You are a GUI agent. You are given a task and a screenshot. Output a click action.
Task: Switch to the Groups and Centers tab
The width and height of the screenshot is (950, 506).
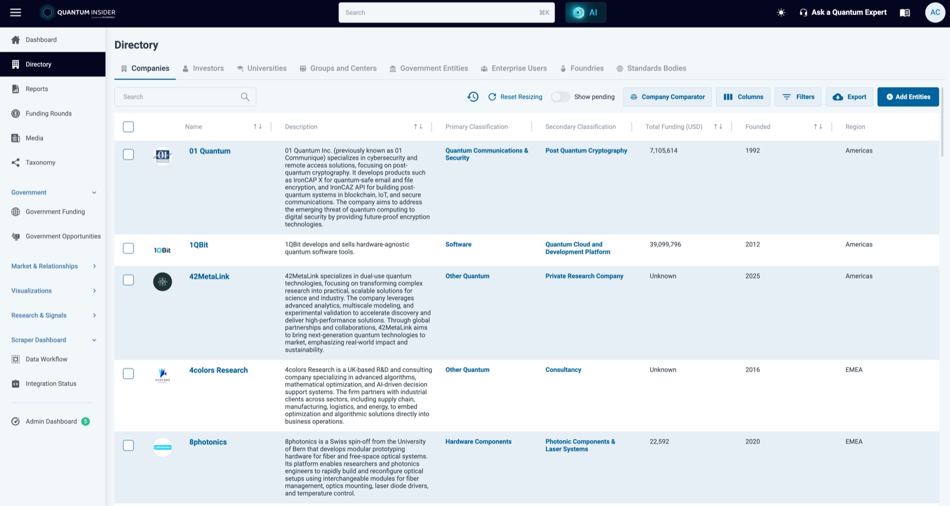pyautogui.click(x=338, y=68)
